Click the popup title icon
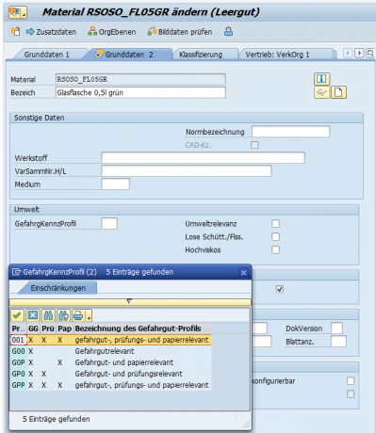Viewport: 376px width, 433px height. (x=16, y=272)
